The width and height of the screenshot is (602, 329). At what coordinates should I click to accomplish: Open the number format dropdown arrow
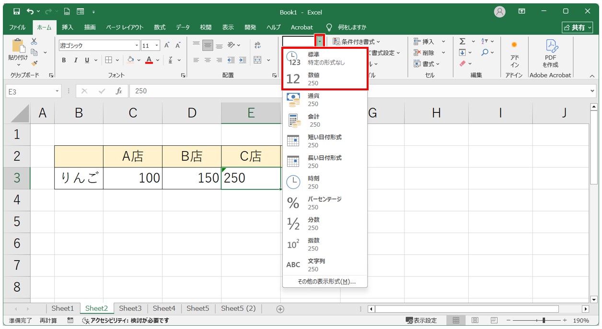pos(320,41)
